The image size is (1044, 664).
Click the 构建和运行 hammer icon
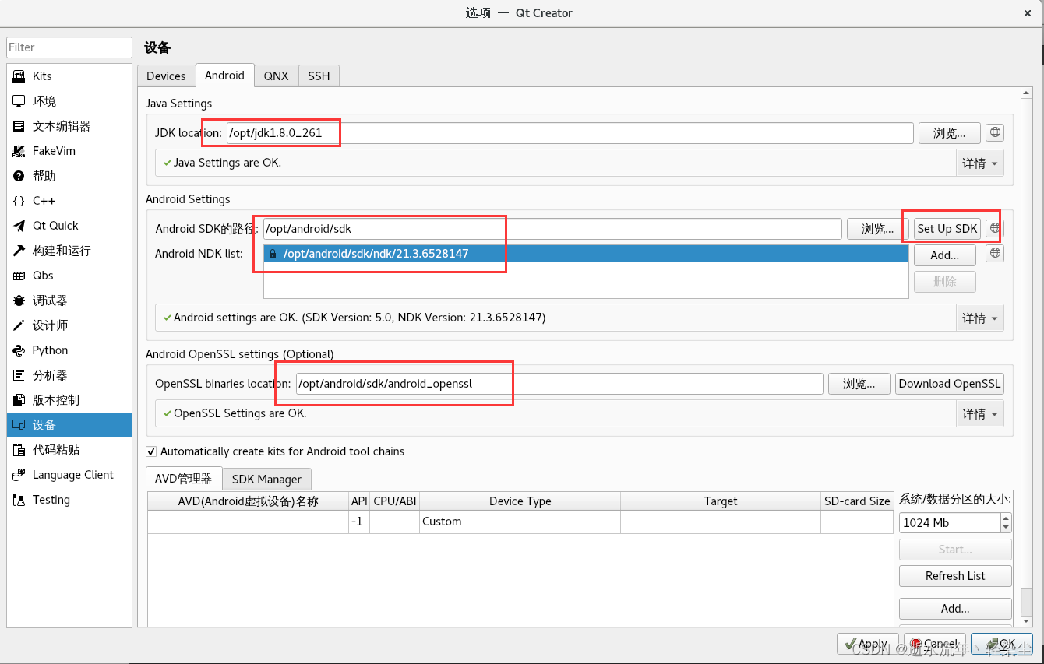[x=19, y=251]
